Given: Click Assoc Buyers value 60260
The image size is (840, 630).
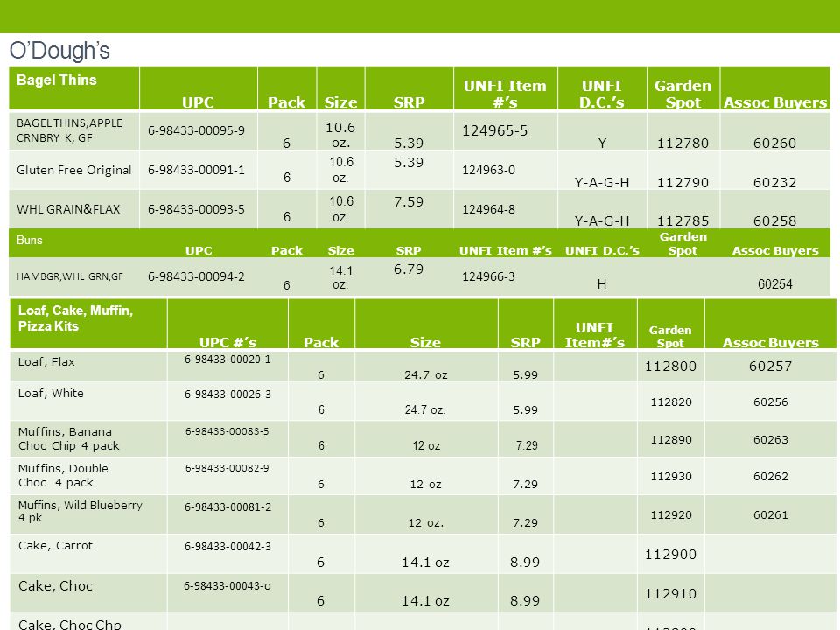Looking at the screenshot, I should click(x=774, y=143).
